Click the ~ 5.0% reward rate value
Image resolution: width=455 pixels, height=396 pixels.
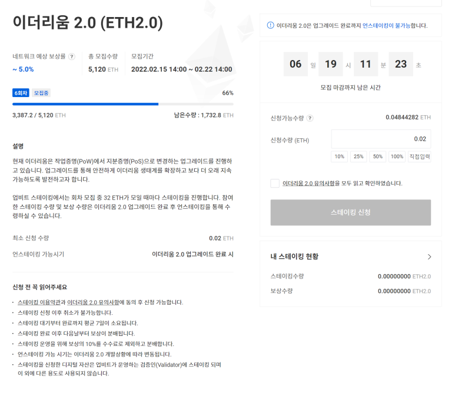click(23, 69)
